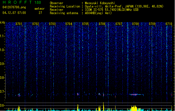Image resolution: width=175 pixels, height=111 pixels.
Task: Click the date stamp 04.12.07 07:00
Action: pyautogui.click(x=14, y=13)
